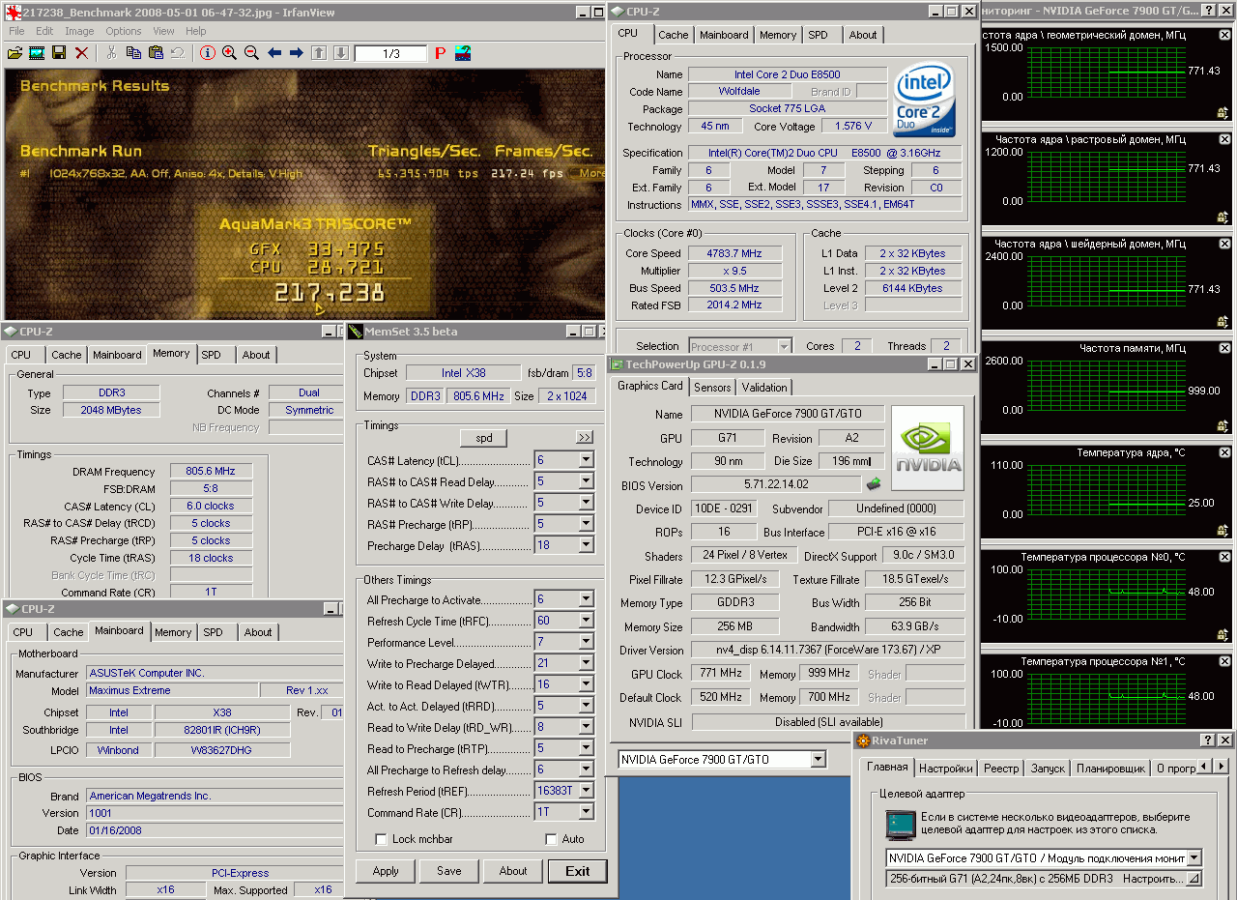1237x900 pixels.
Task: Open the Настройки tab in RivaTuner
Action: [x=945, y=769]
